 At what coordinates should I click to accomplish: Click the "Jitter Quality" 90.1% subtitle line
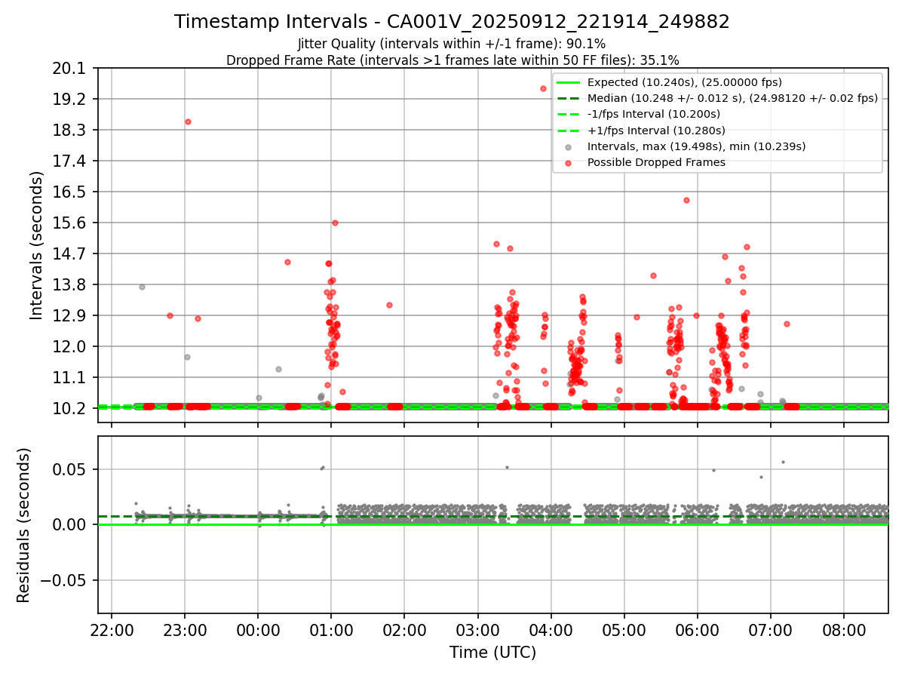(x=452, y=44)
